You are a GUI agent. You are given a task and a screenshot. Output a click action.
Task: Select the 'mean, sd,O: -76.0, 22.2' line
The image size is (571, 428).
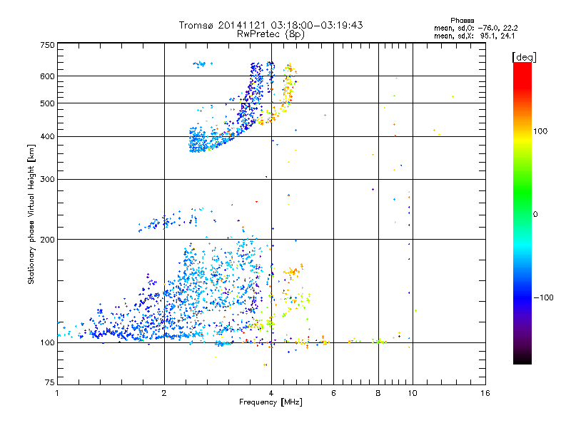475,28
